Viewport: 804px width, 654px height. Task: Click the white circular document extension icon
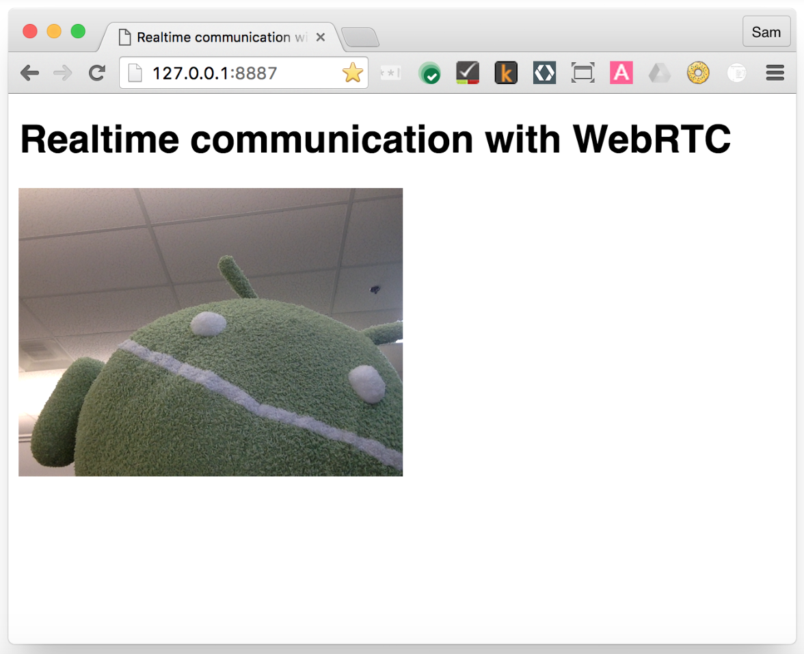coord(736,73)
